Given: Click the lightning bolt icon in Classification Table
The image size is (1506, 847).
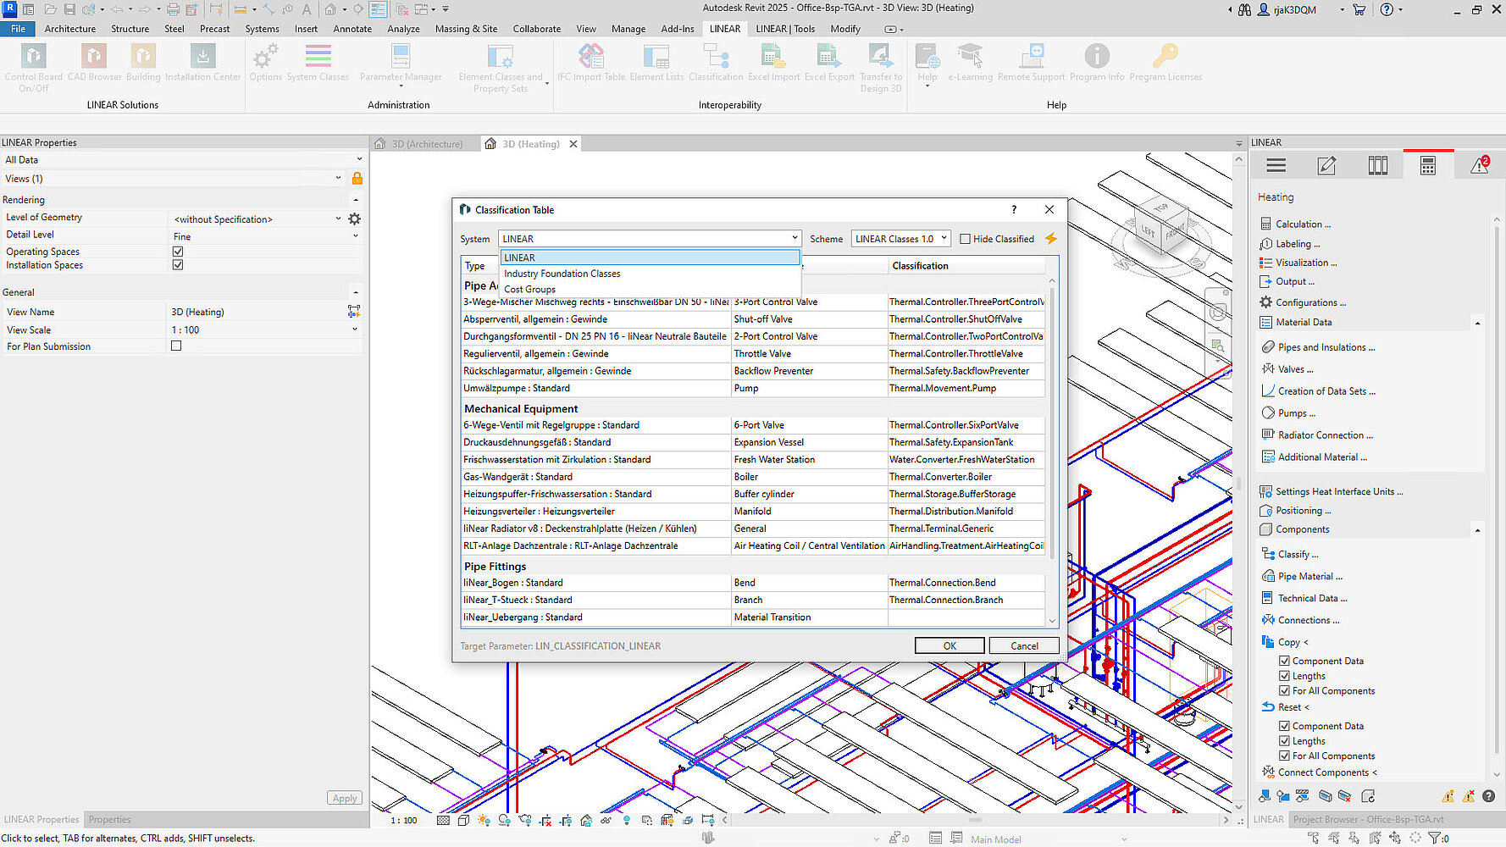Looking at the screenshot, I should (x=1050, y=239).
